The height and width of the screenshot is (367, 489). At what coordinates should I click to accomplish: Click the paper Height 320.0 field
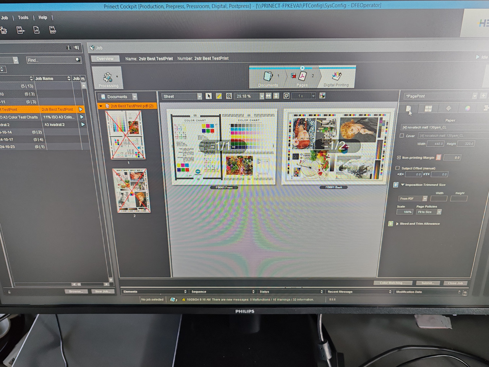click(x=466, y=144)
